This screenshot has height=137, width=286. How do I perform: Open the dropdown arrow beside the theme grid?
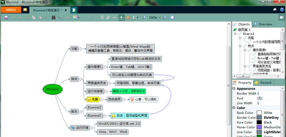point(78,18)
